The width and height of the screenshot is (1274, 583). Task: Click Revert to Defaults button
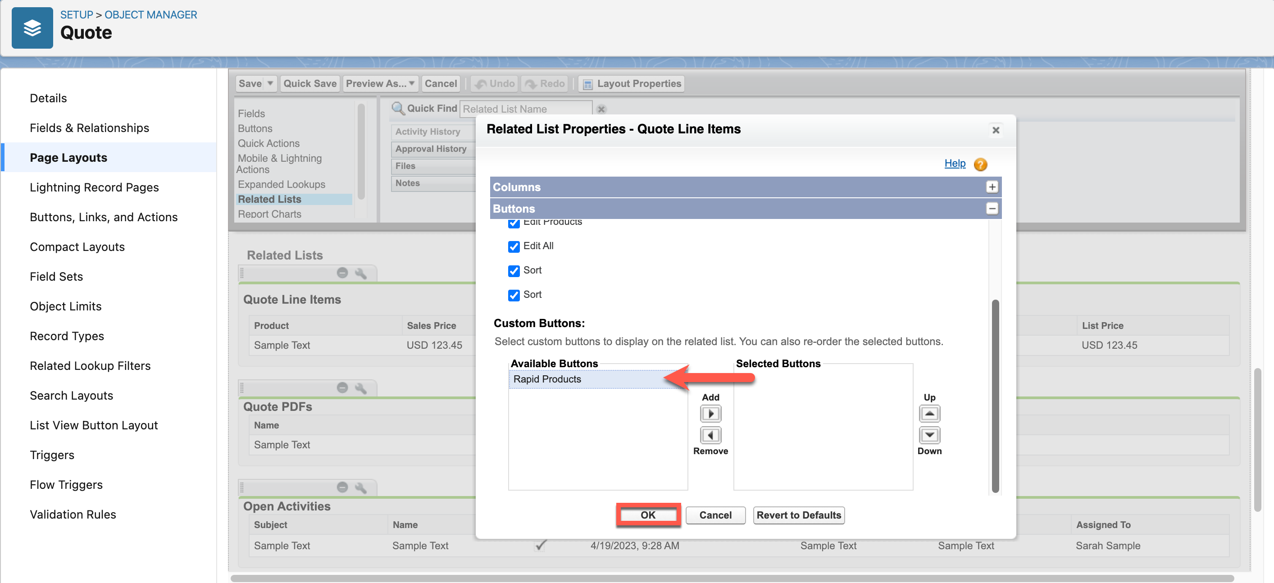[798, 515]
